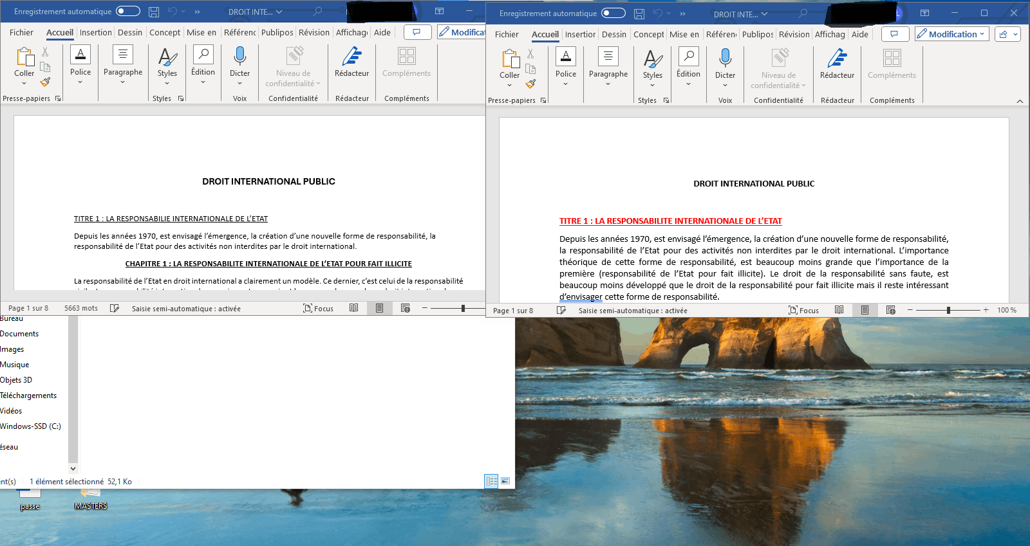This screenshot has height=546, width=1030.
Task: Click Rédacteur editor icon in left Word window
Action: coord(352,57)
